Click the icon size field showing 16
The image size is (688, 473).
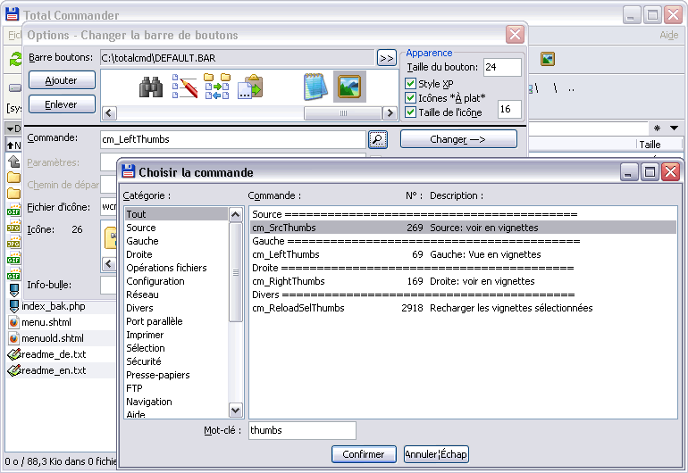[x=509, y=109]
